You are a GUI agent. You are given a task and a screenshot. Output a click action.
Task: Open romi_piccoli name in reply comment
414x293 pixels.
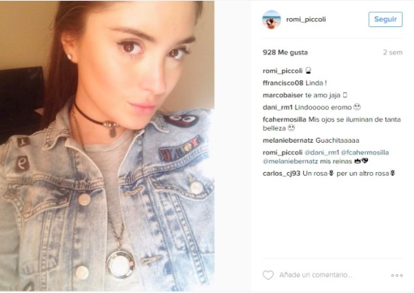point(283,152)
